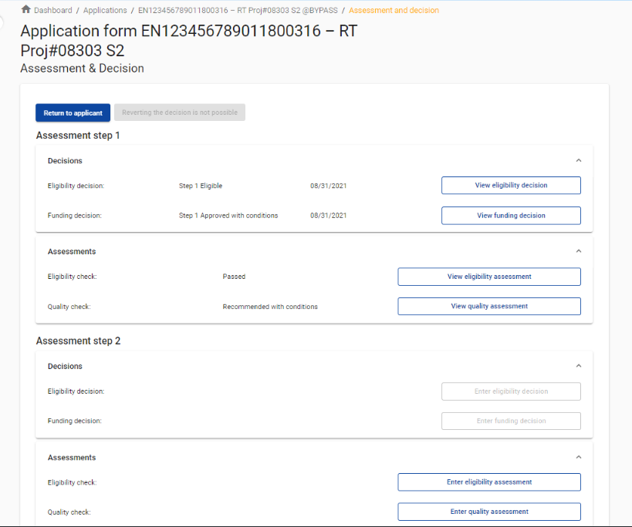Start Enter quality assessment for step 2
This screenshot has height=527, width=632.
click(489, 512)
